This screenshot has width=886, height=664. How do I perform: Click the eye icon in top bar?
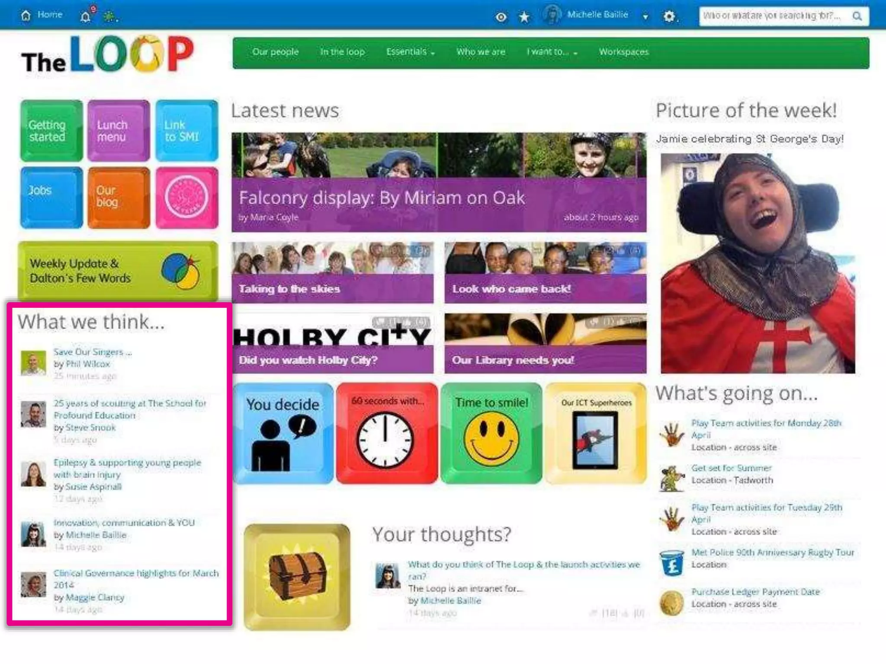[x=501, y=17]
